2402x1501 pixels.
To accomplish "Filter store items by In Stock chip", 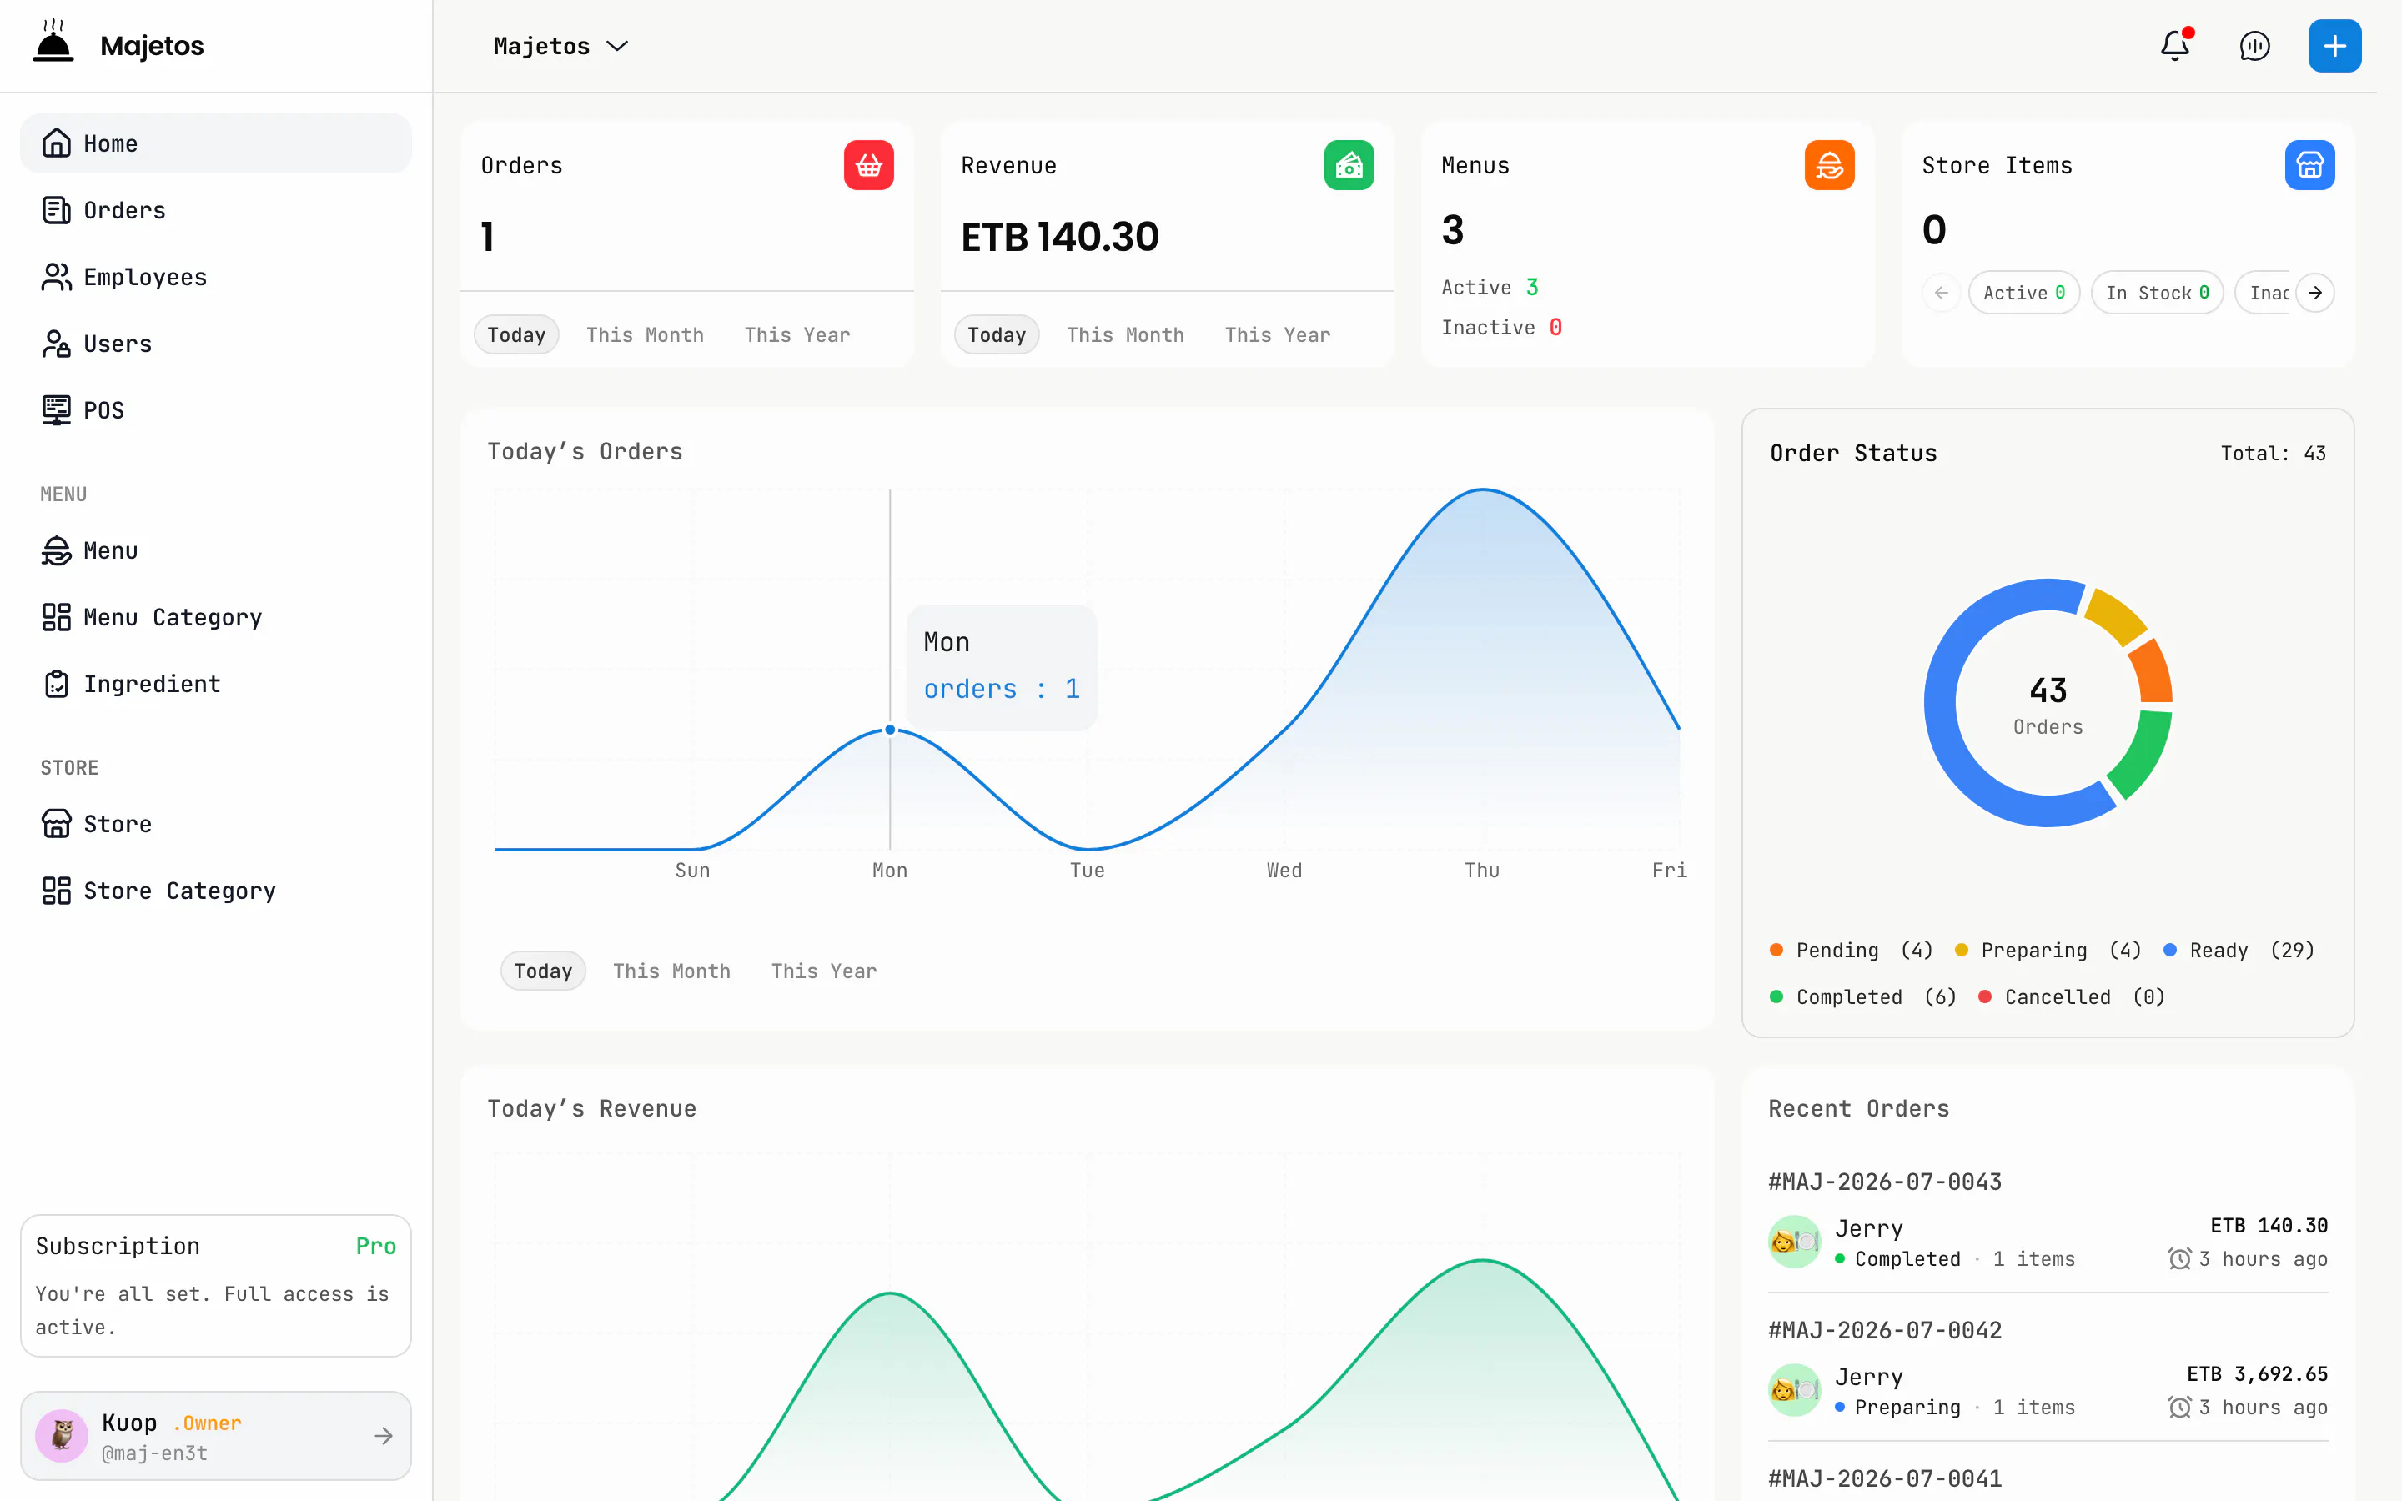I will 2157,293.
